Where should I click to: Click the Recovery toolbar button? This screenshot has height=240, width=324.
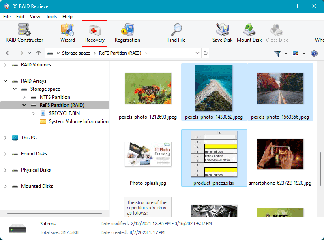click(x=94, y=34)
